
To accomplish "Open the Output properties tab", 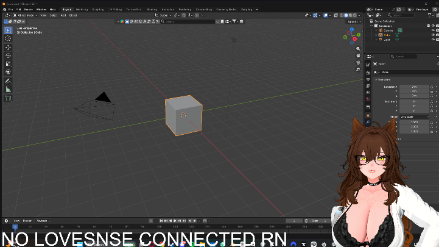I will (368, 79).
